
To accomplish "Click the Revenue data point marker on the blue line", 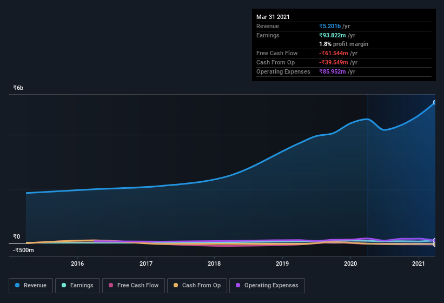I will (x=435, y=102).
